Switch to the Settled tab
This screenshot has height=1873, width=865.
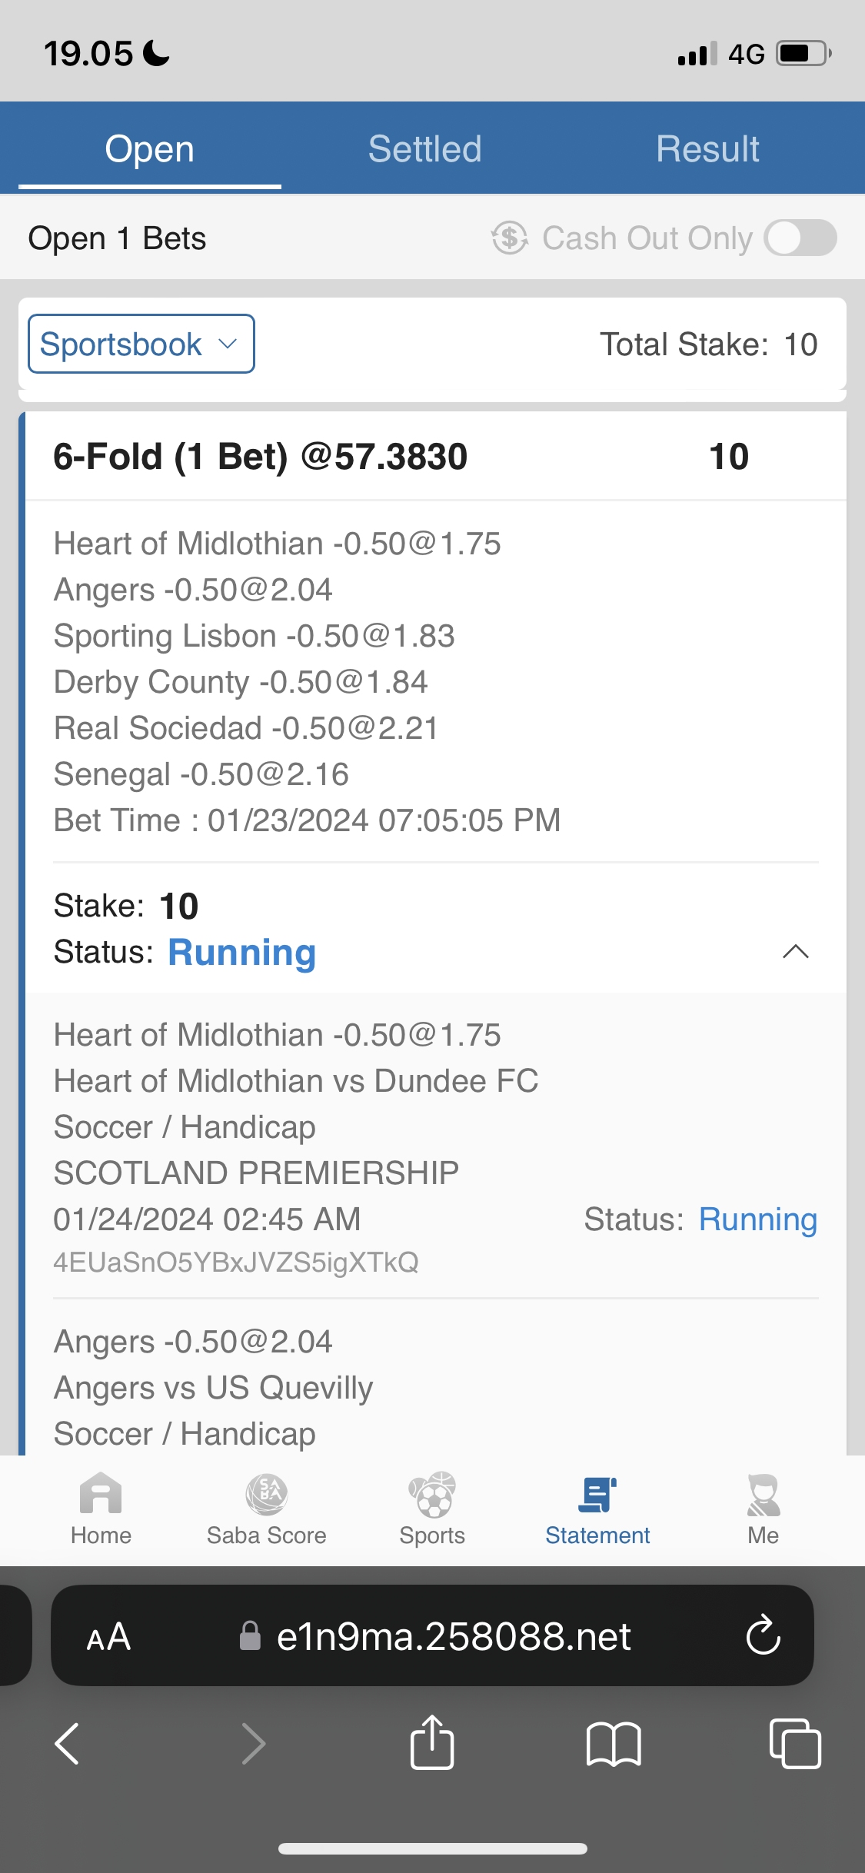click(x=424, y=148)
